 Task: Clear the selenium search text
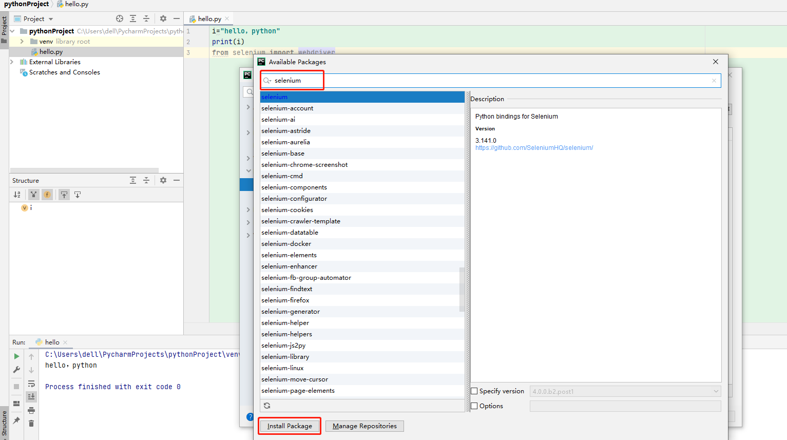coord(714,81)
